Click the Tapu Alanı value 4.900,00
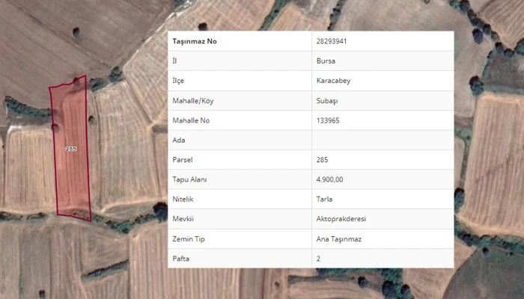This screenshot has height=299, width=524. (331, 179)
